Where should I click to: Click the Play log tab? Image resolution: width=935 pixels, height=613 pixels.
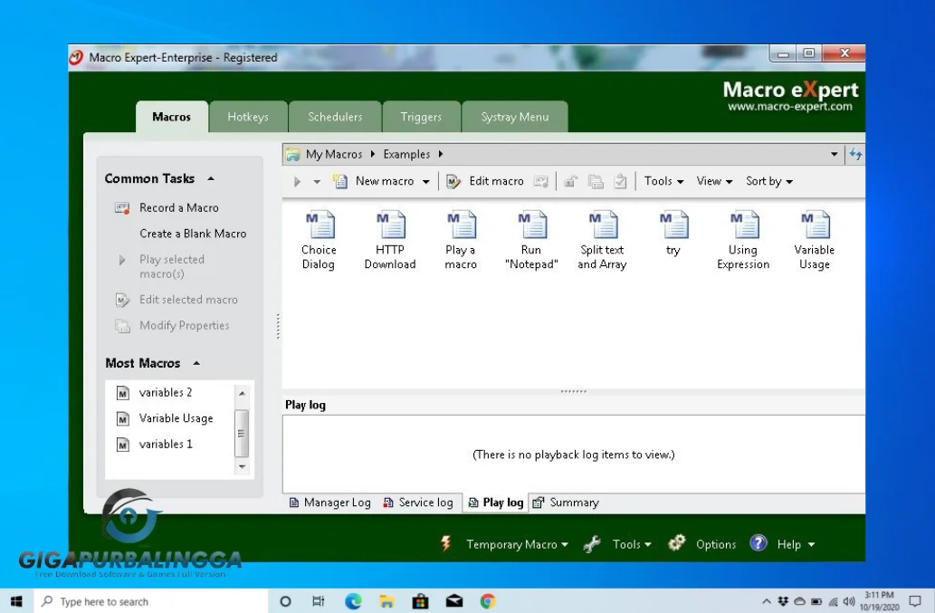[495, 503]
